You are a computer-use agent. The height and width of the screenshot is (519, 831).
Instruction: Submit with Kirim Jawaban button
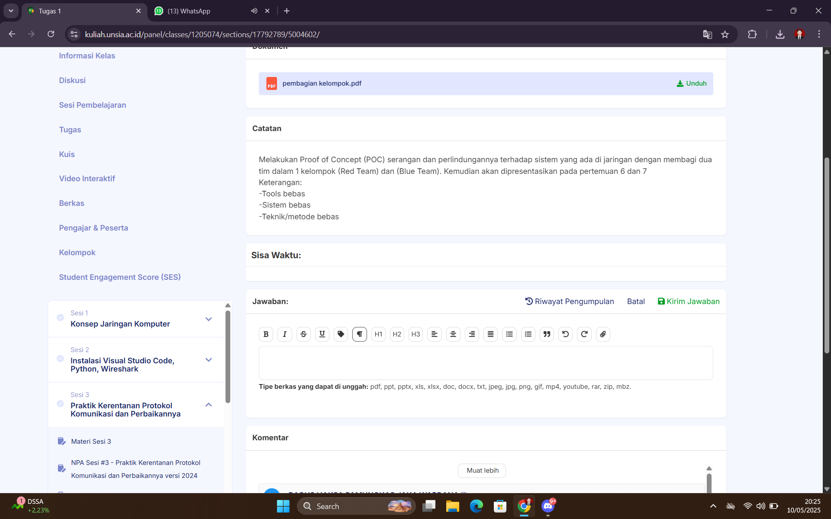(689, 301)
